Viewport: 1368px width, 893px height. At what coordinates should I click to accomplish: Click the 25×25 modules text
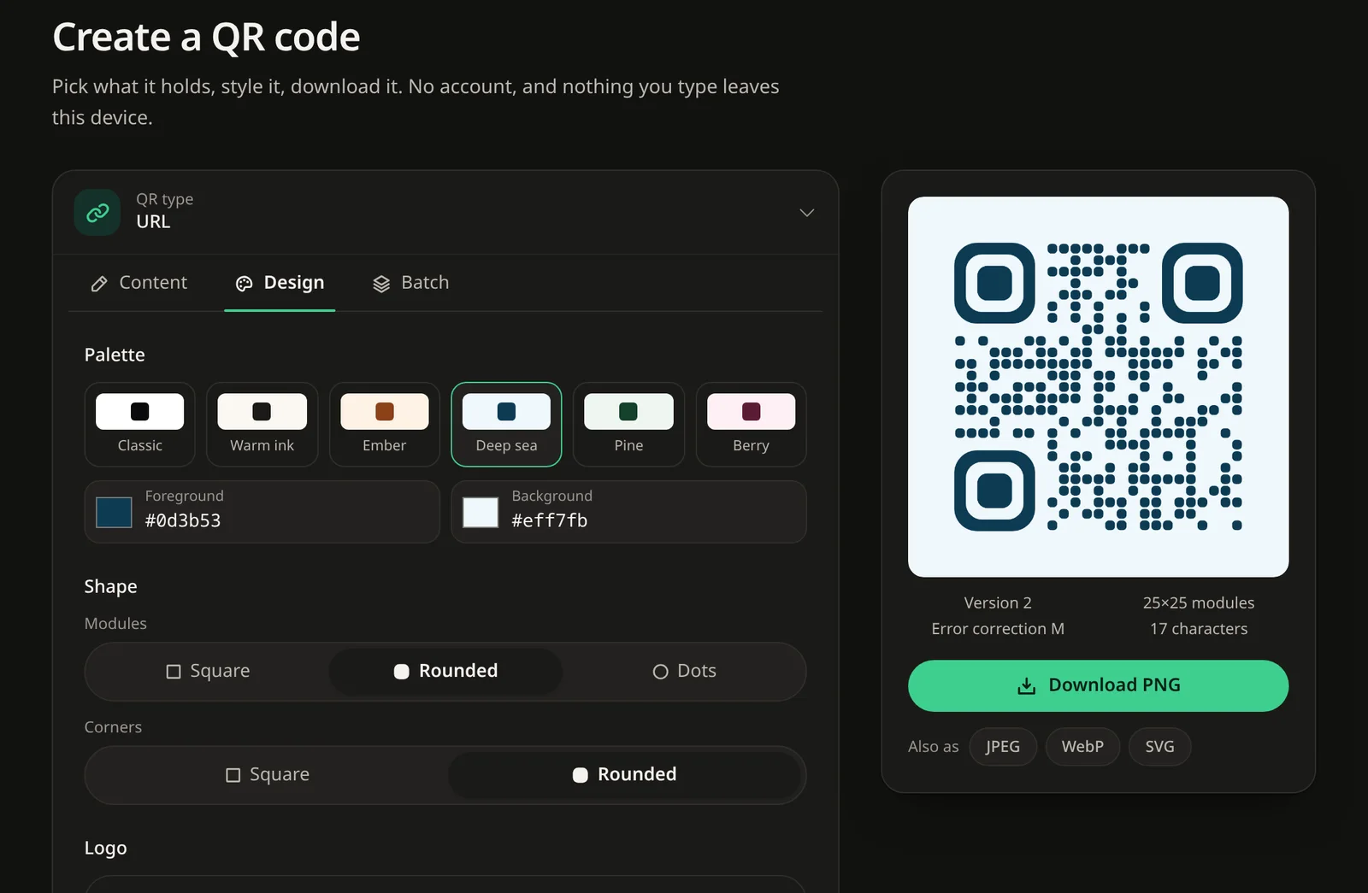click(x=1199, y=603)
